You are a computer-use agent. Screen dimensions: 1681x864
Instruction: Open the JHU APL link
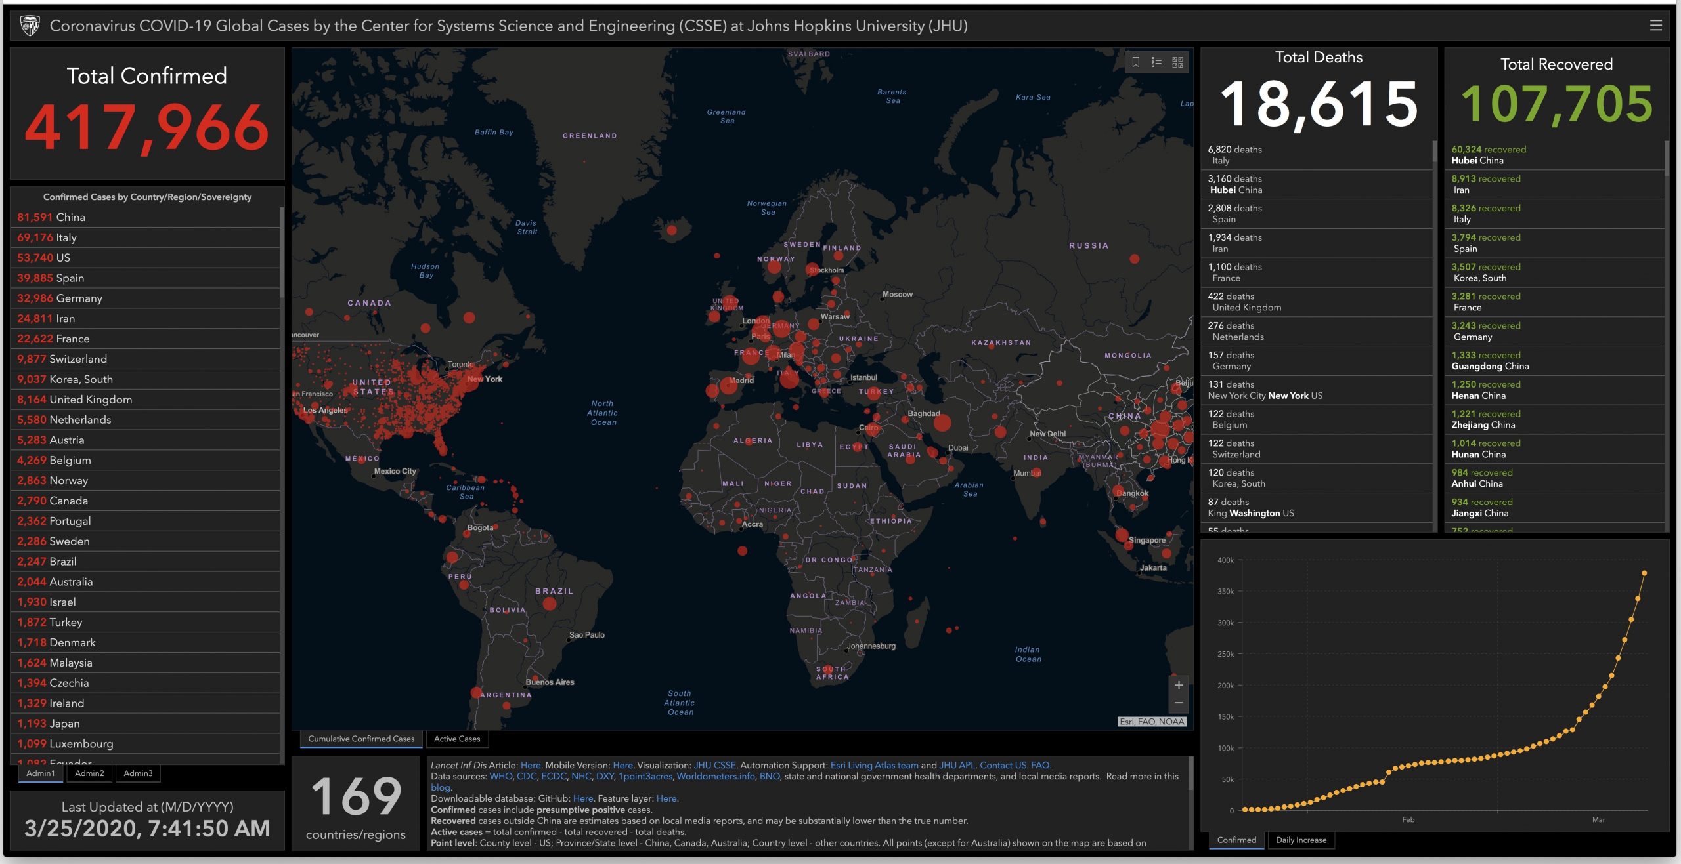click(957, 765)
